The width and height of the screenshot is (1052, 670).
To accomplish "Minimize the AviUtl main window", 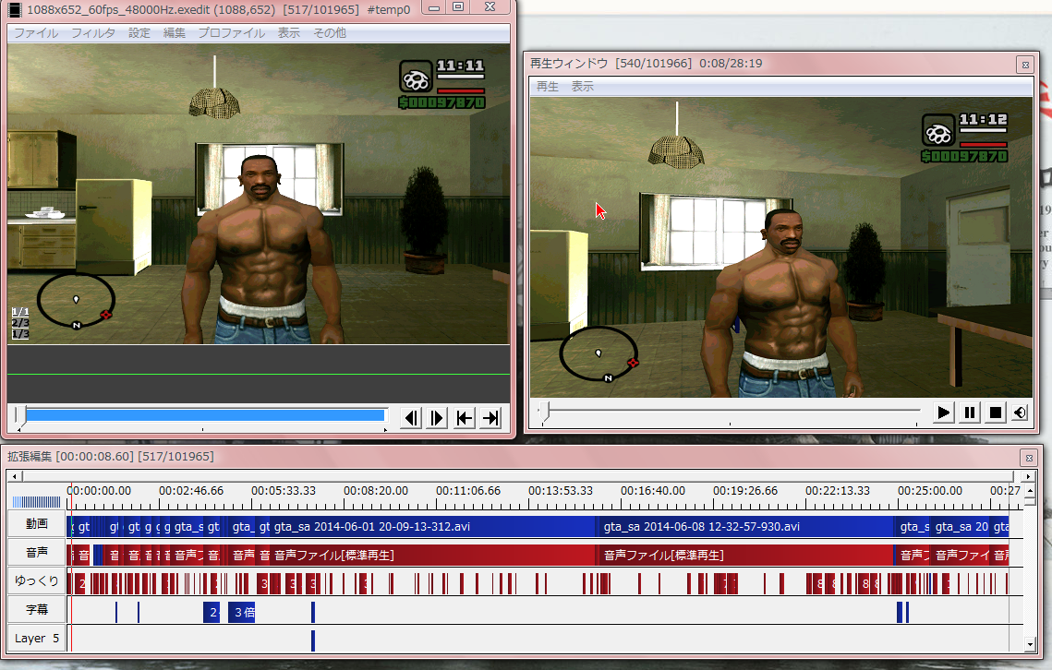I will tap(434, 6).
